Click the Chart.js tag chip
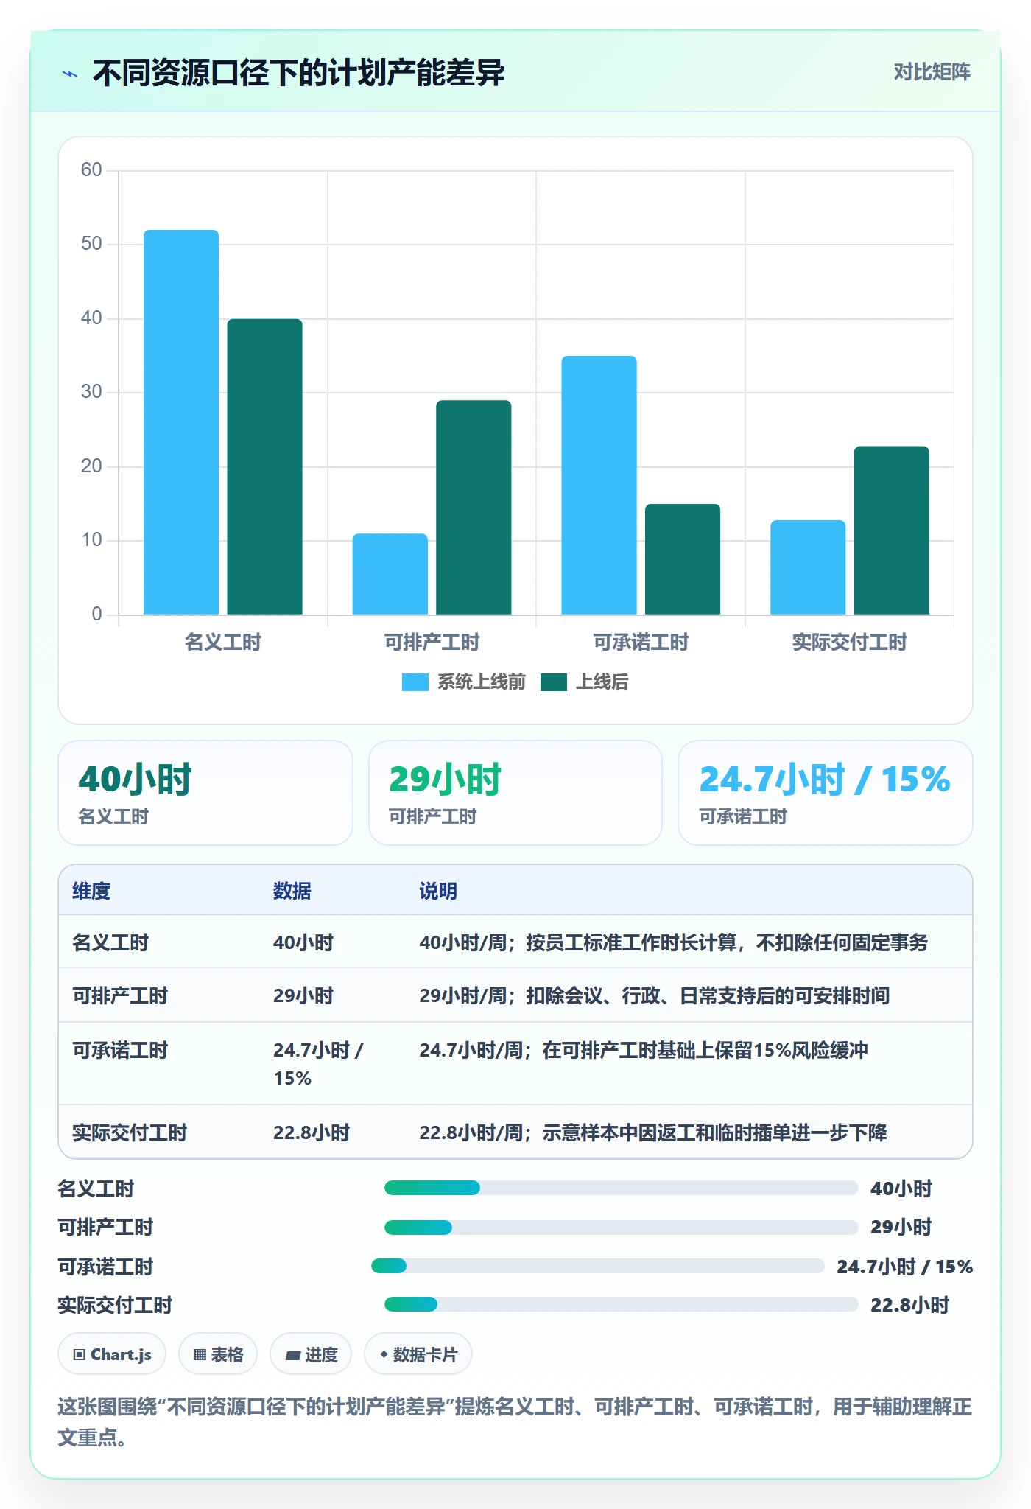 pos(112,1354)
